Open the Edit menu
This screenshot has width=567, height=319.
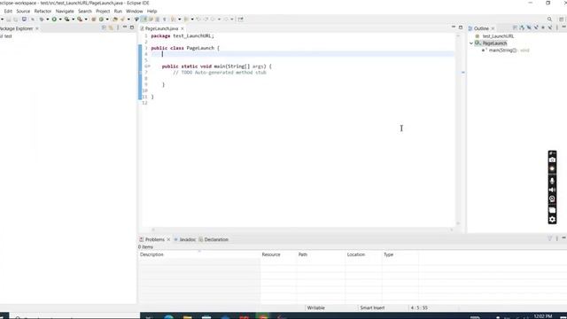coord(8,12)
